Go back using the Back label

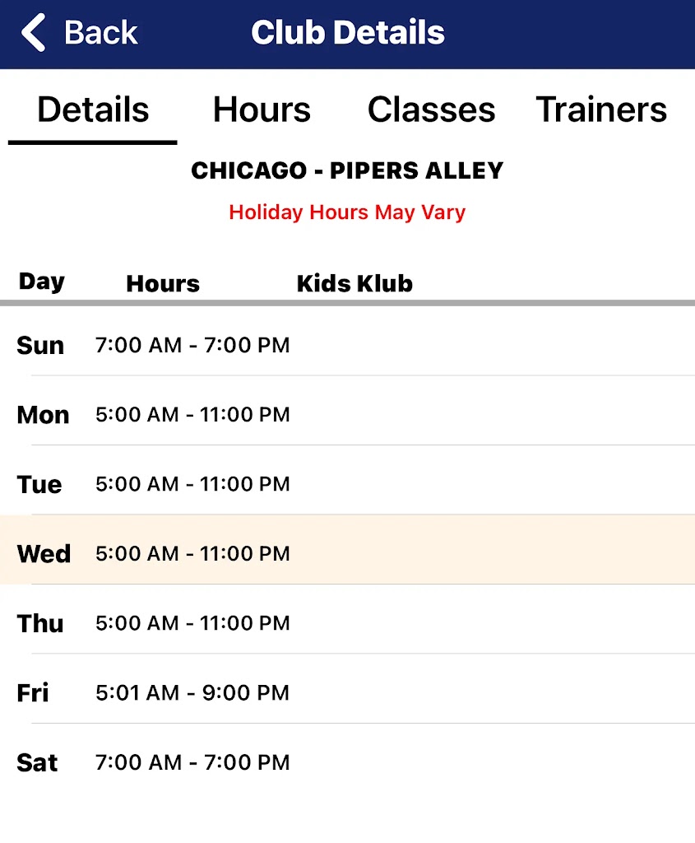pos(100,34)
